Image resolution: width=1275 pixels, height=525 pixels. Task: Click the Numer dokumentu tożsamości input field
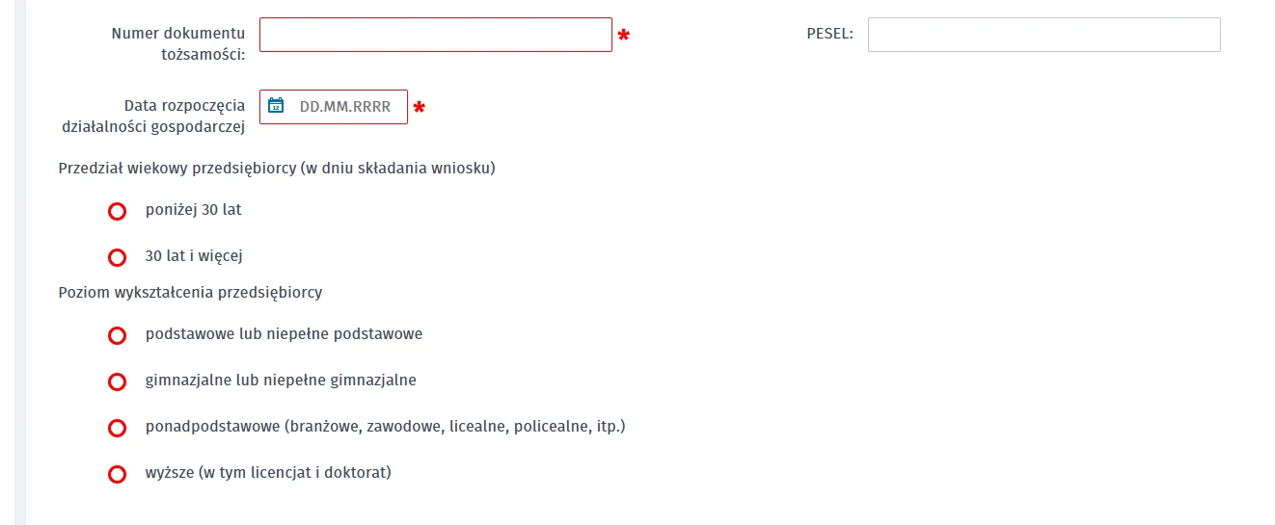(x=436, y=35)
